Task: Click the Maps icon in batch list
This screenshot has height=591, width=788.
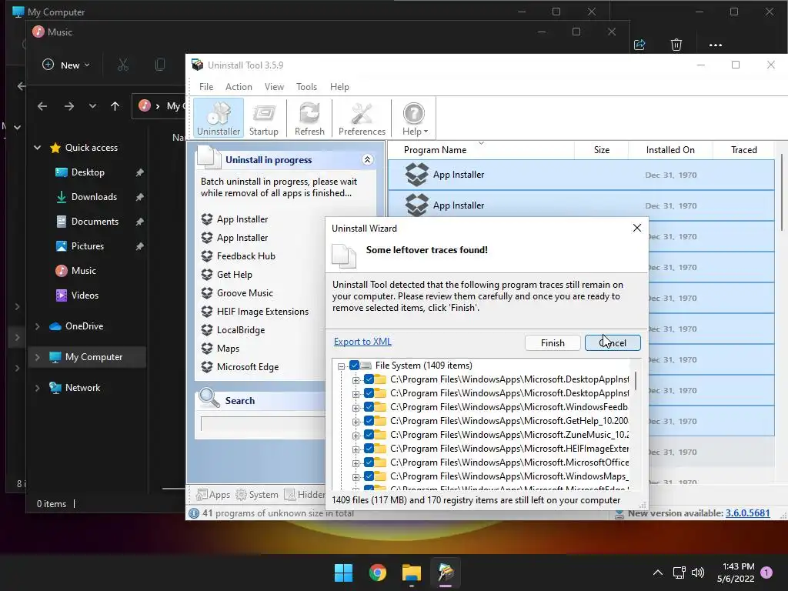Action: [x=207, y=349]
